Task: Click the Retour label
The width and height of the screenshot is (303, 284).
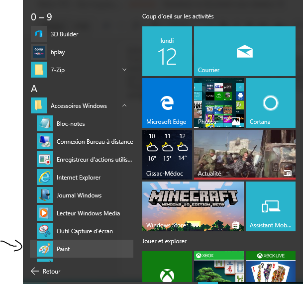Action: 52,272
